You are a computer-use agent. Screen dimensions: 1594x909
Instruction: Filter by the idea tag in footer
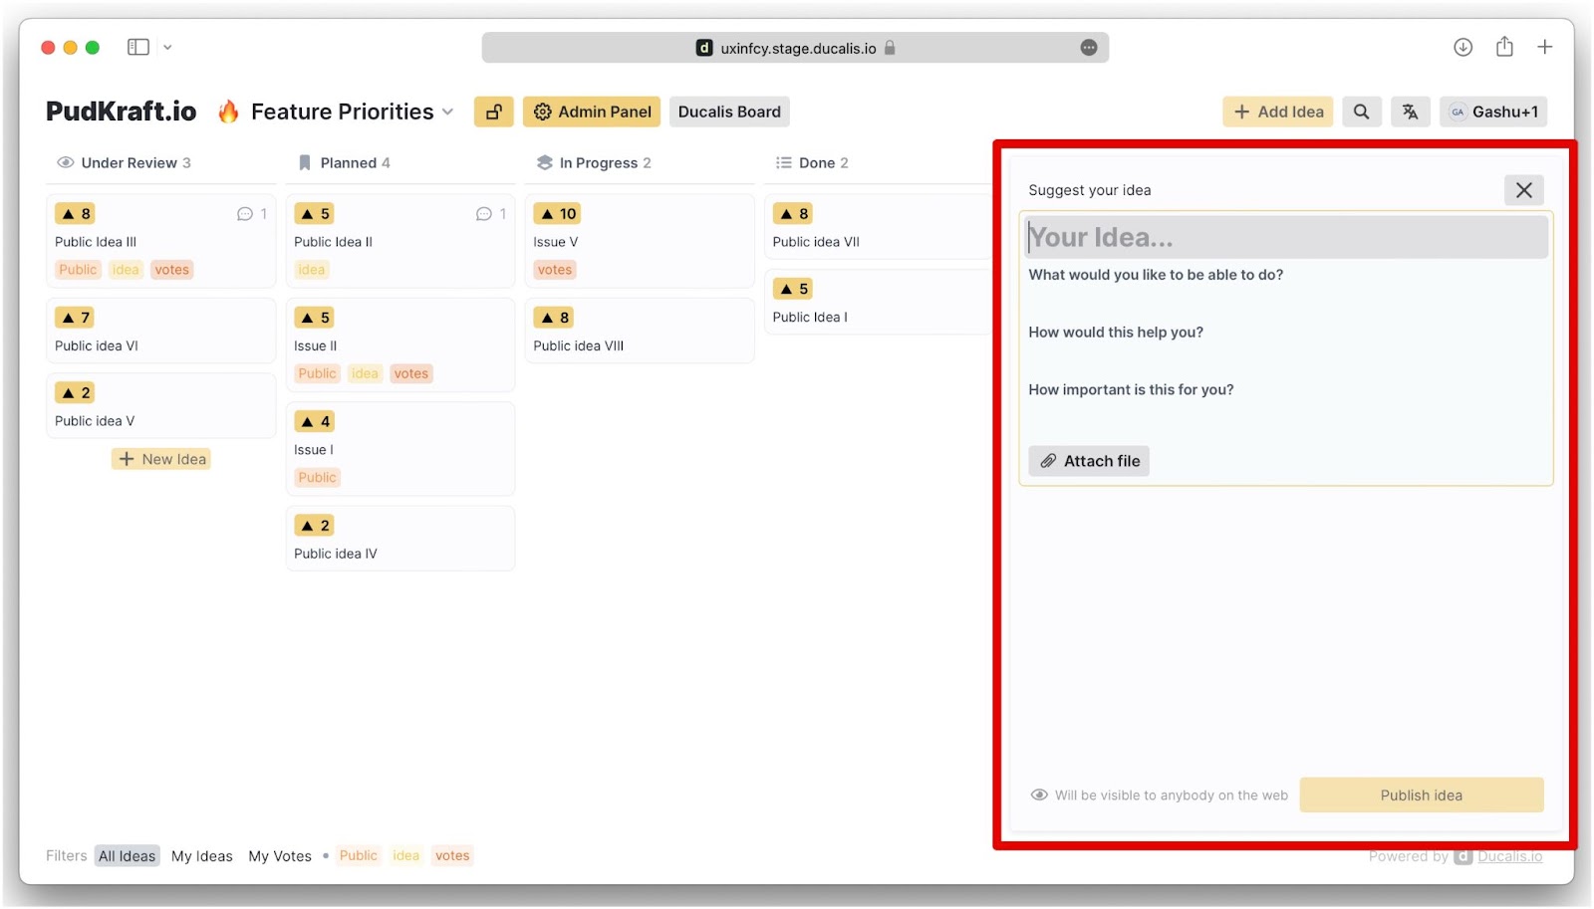point(405,855)
